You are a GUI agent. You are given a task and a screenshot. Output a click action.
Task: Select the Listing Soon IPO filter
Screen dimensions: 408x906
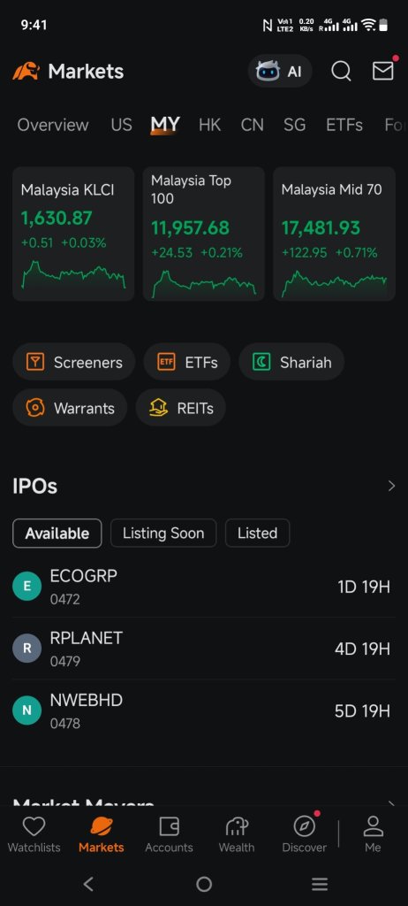pyautogui.click(x=163, y=533)
